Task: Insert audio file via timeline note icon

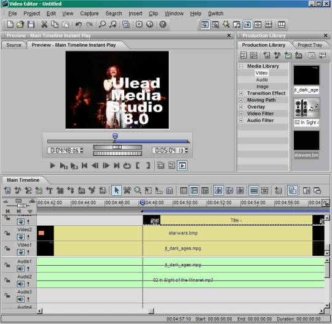Action: (18, 190)
